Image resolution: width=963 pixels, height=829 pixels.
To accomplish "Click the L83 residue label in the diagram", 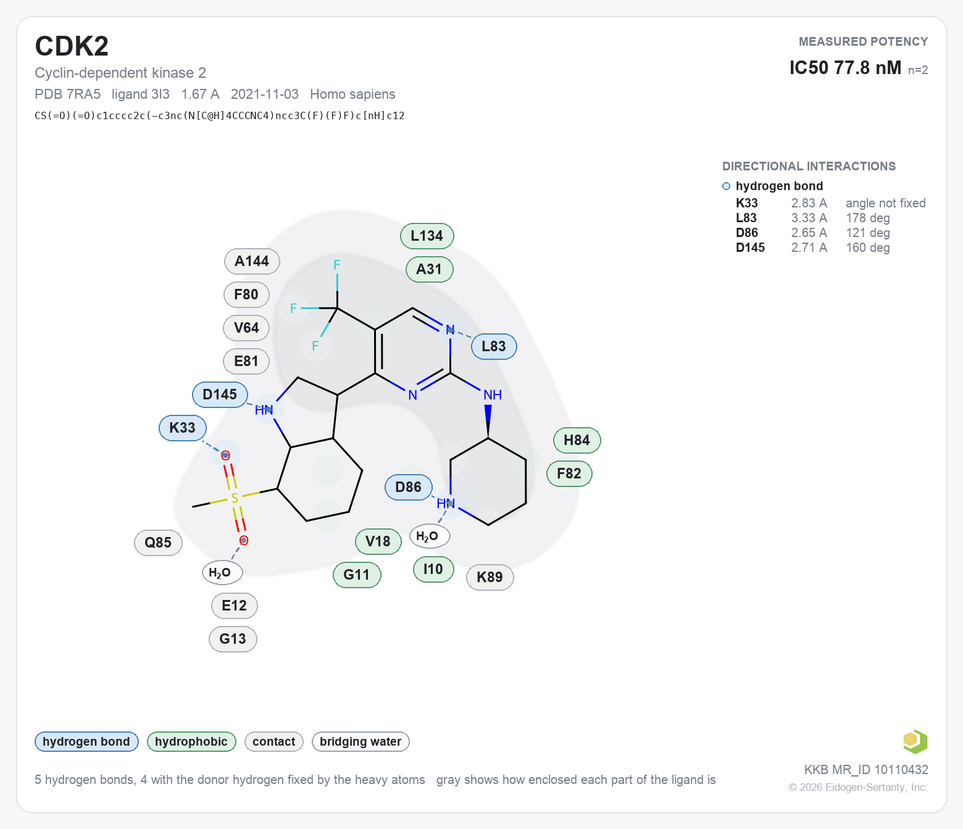I will [494, 346].
